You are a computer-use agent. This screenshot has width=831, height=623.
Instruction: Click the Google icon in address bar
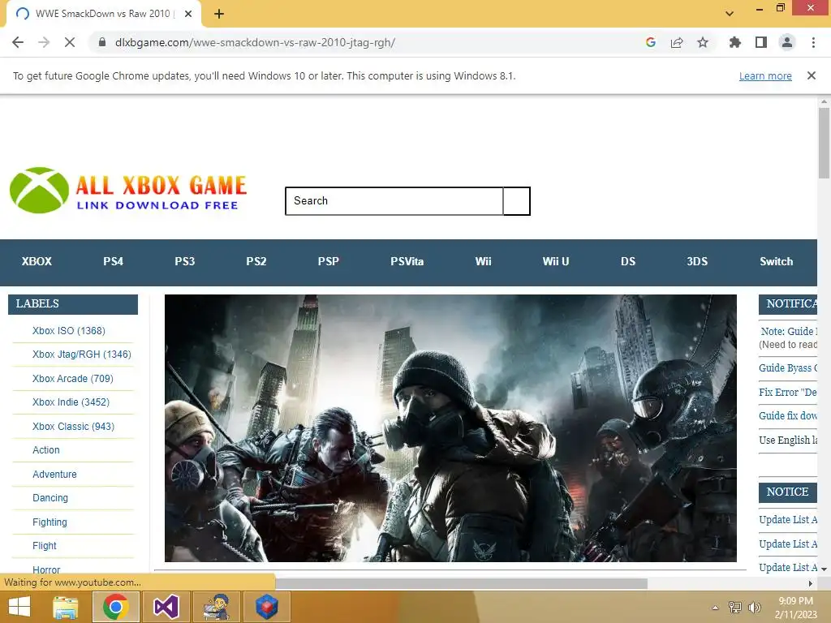coord(651,42)
